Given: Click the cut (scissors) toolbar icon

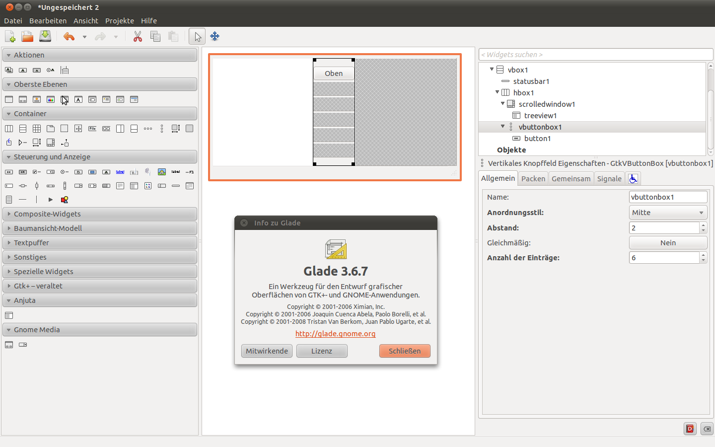Looking at the screenshot, I should [138, 36].
